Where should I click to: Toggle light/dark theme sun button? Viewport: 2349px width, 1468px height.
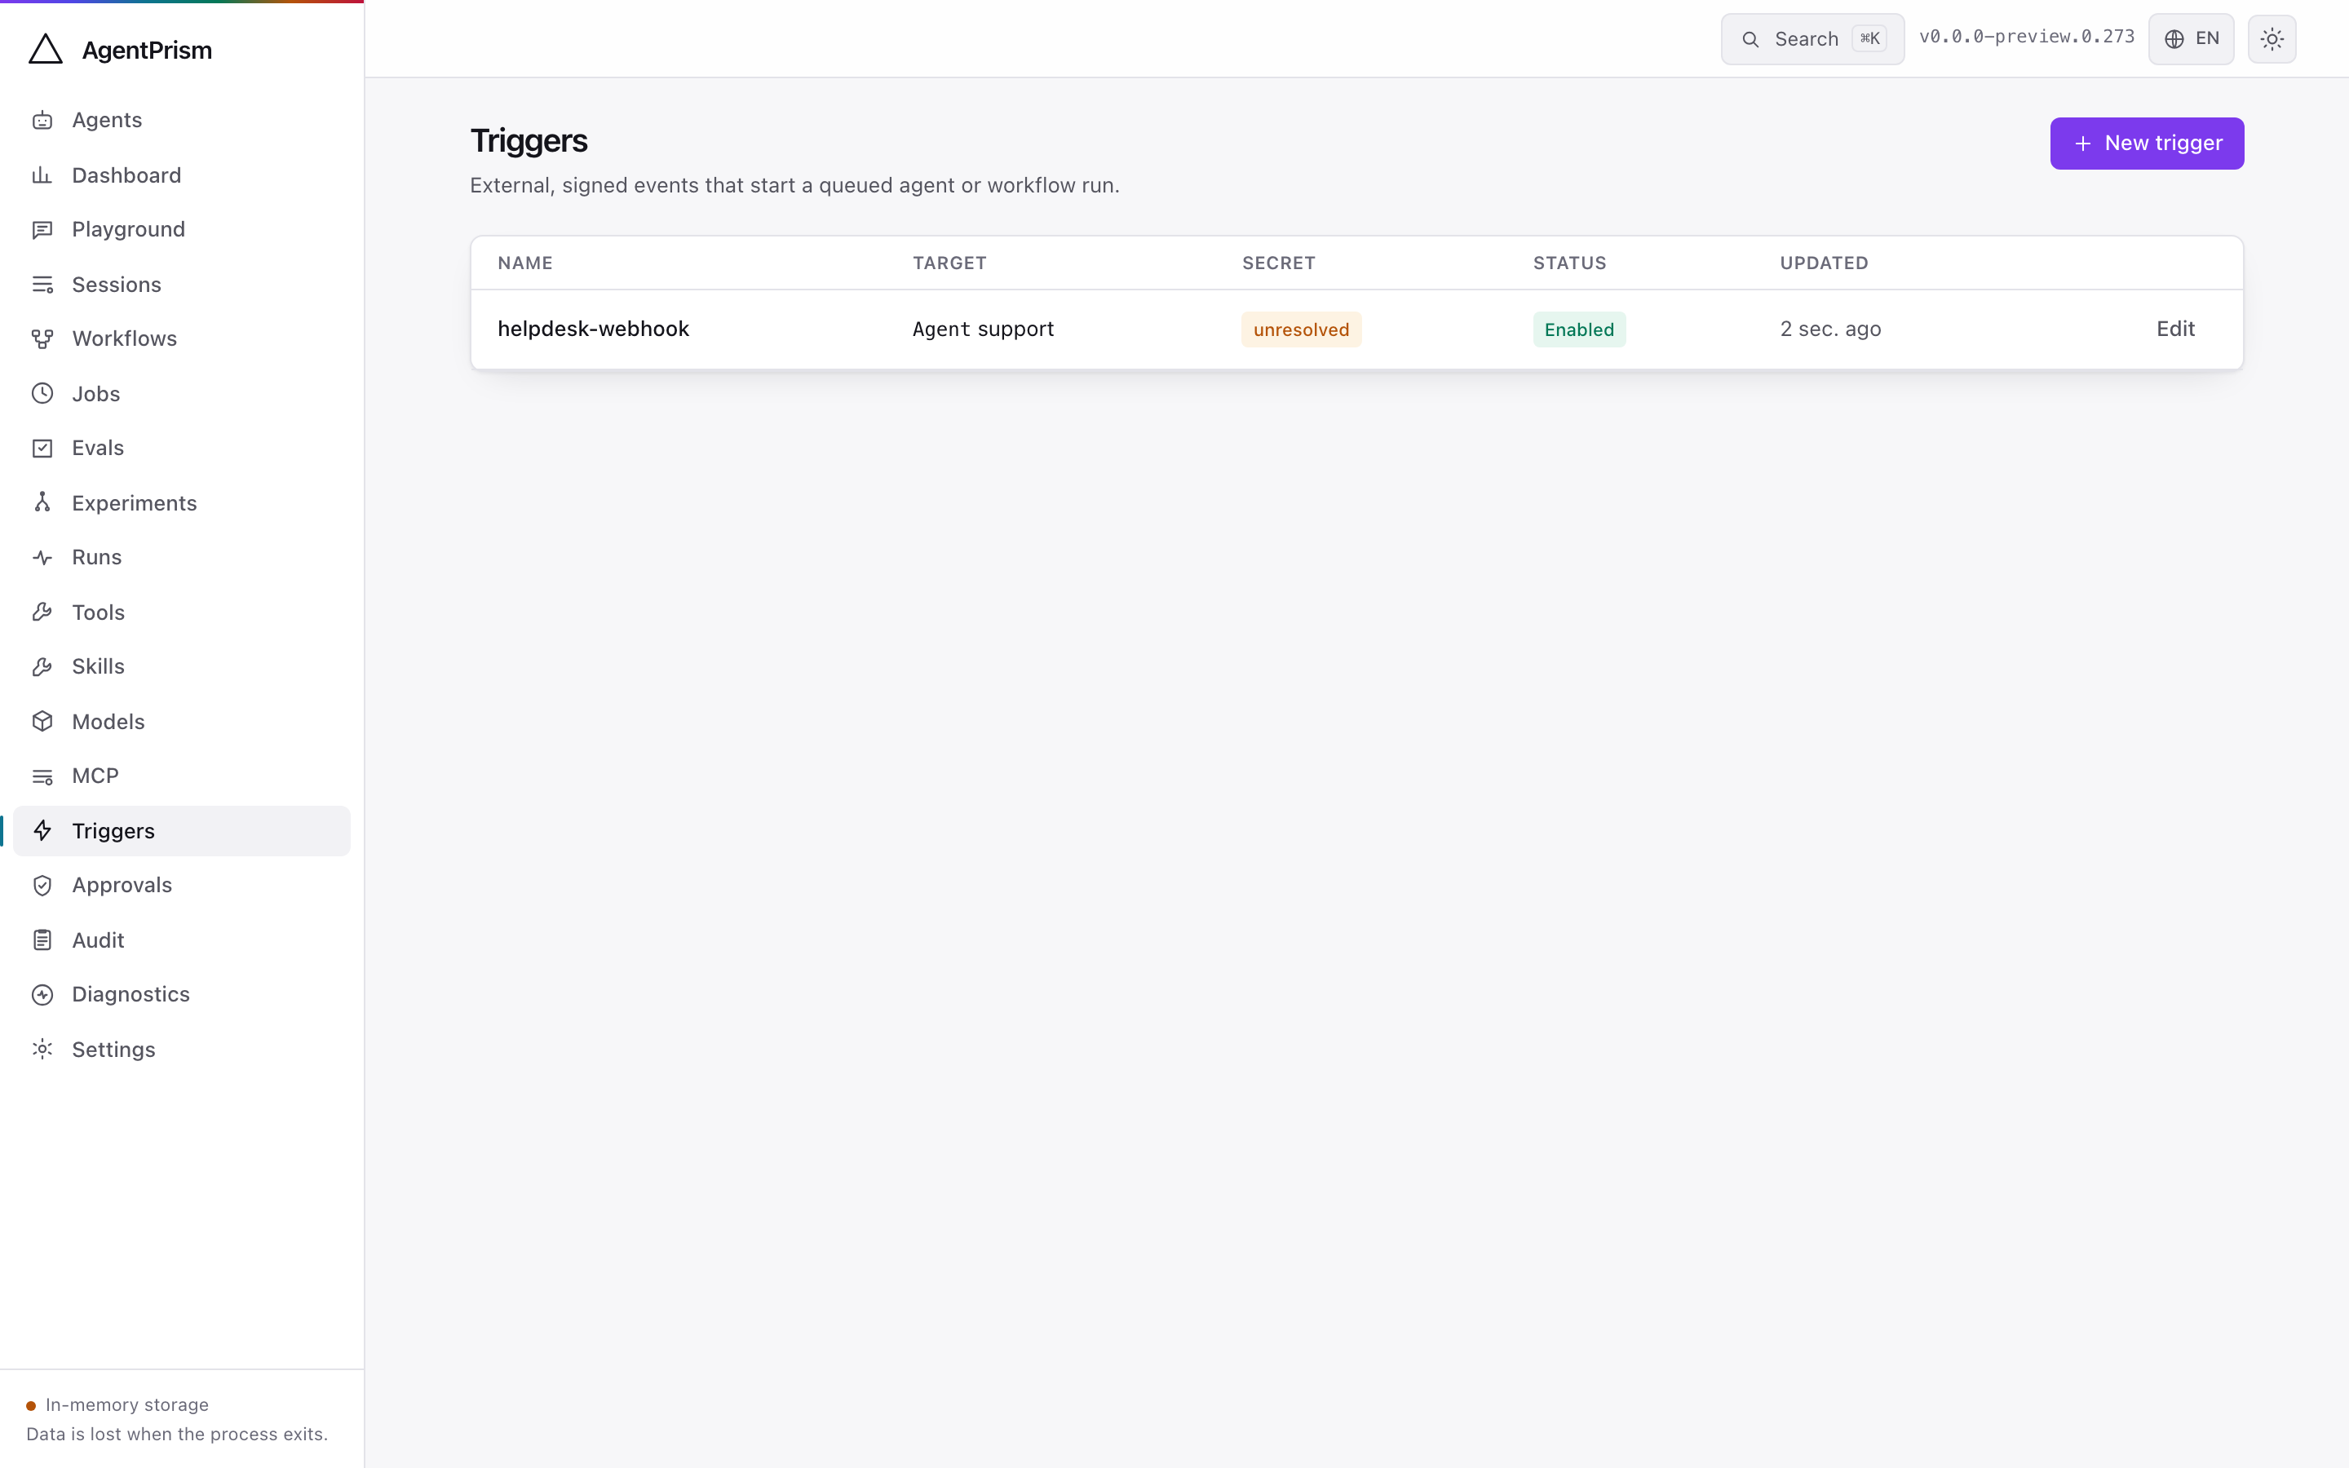(x=2272, y=39)
